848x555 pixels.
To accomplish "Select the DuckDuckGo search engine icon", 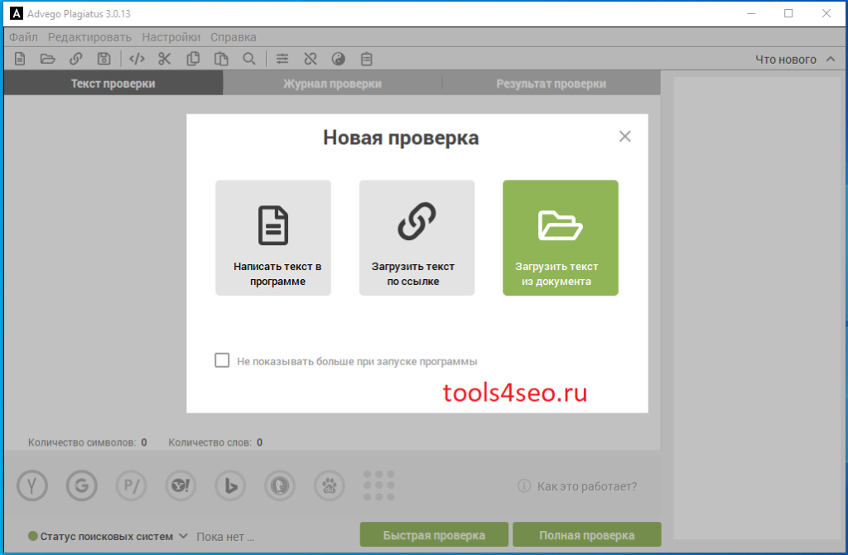I will (280, 485).
